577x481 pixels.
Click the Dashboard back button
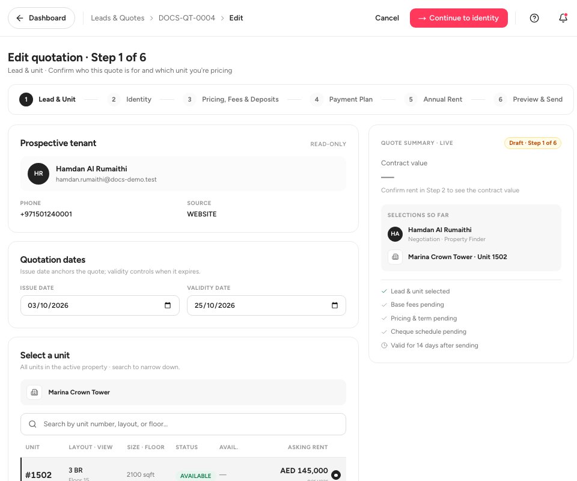click(x=41, y=18)
